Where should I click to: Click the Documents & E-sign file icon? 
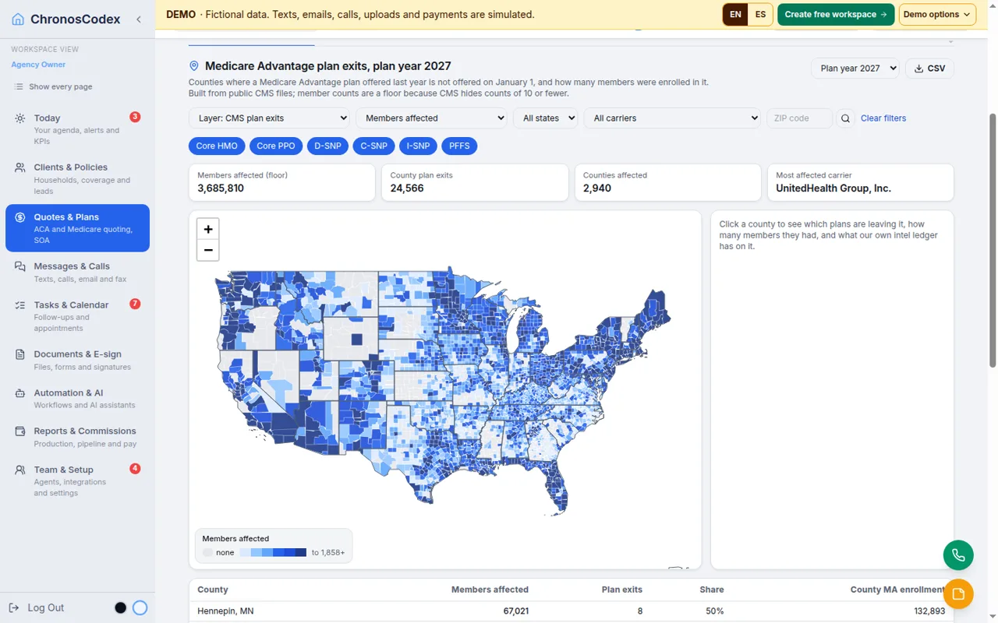coord(19,354)
